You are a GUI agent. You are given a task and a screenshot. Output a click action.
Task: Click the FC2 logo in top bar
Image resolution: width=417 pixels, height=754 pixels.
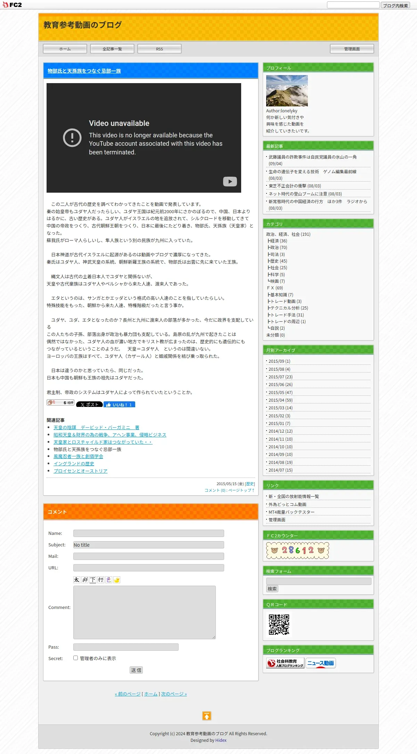click(12, 5)
